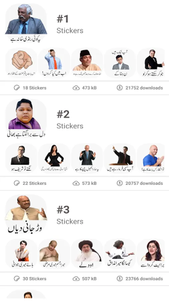Click the cloud icon beside 507 kB

(76, 279)
